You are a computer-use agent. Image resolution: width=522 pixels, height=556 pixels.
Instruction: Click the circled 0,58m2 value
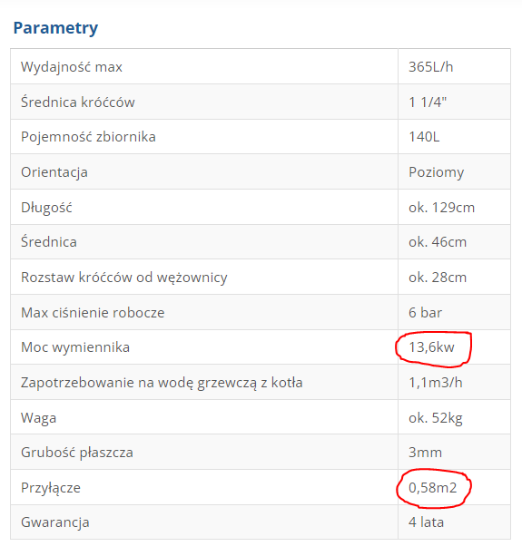(432, 488)
